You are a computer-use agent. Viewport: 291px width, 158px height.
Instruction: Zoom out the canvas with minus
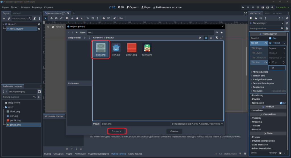point(53,27)
